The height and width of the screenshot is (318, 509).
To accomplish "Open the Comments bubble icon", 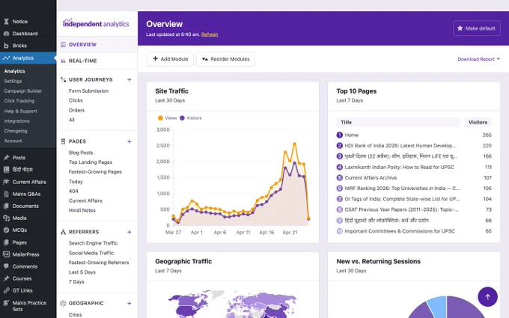I will (x=6, y=266).
